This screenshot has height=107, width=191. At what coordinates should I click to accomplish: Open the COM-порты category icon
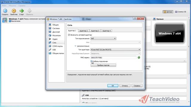50,46
